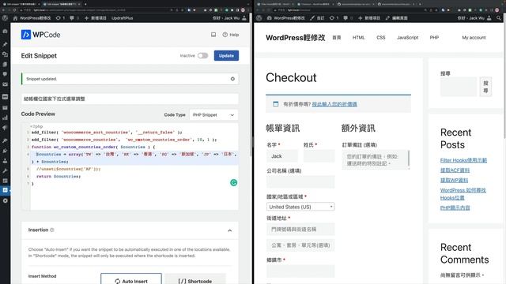Open Analytics bar chart icon in sidebar

pos(5,118)
